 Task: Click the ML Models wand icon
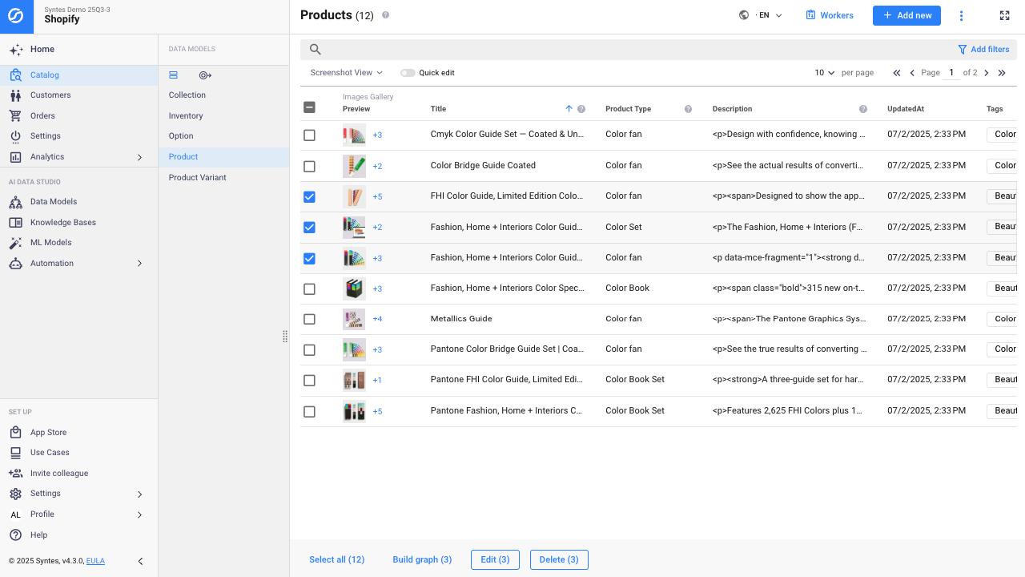16,243
